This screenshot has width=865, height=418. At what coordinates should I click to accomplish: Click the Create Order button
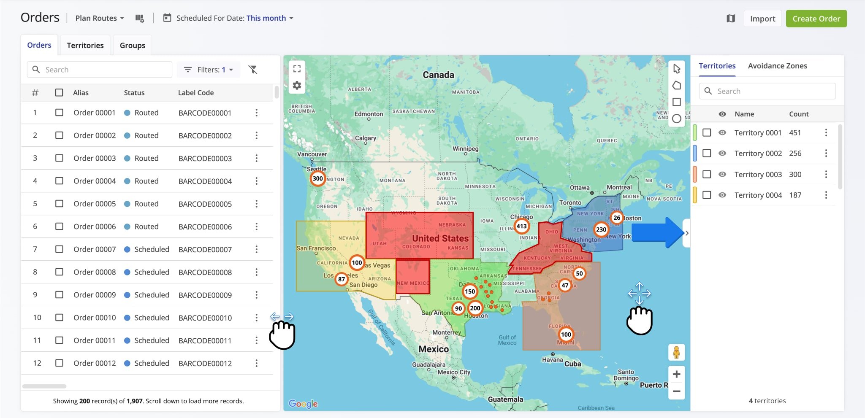(816, 19)
